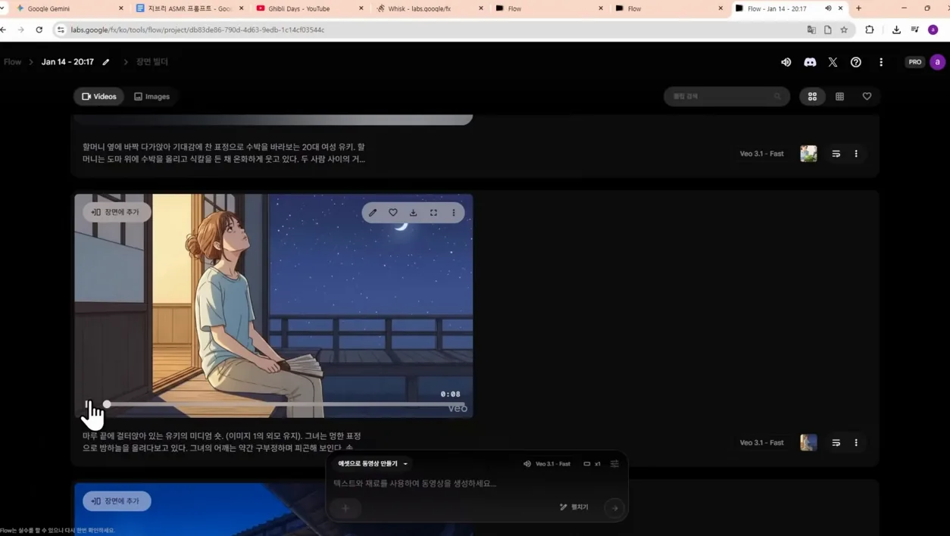950x536 pixels.
Task: Open a new browser tab
Action: [858, 8]
